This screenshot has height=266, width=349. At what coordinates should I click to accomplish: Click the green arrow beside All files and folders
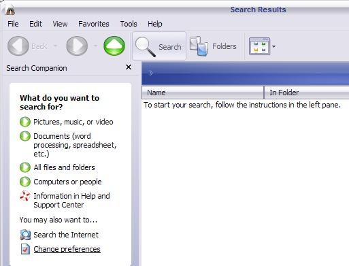point(25,167)
